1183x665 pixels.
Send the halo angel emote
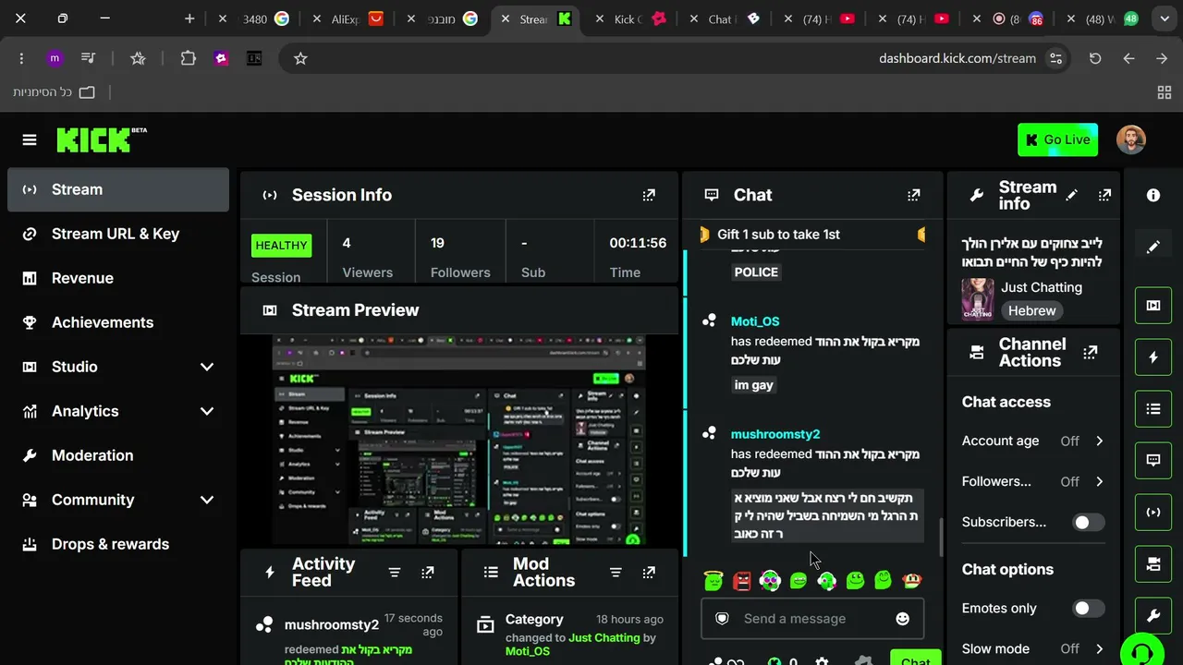[x=713, y=581]
